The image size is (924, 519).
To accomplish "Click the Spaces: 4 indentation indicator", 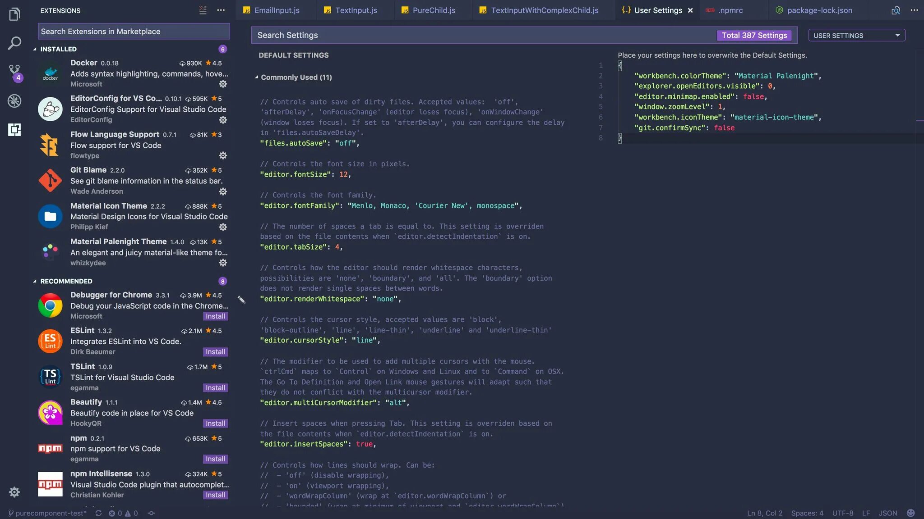I will coord(807,513).
